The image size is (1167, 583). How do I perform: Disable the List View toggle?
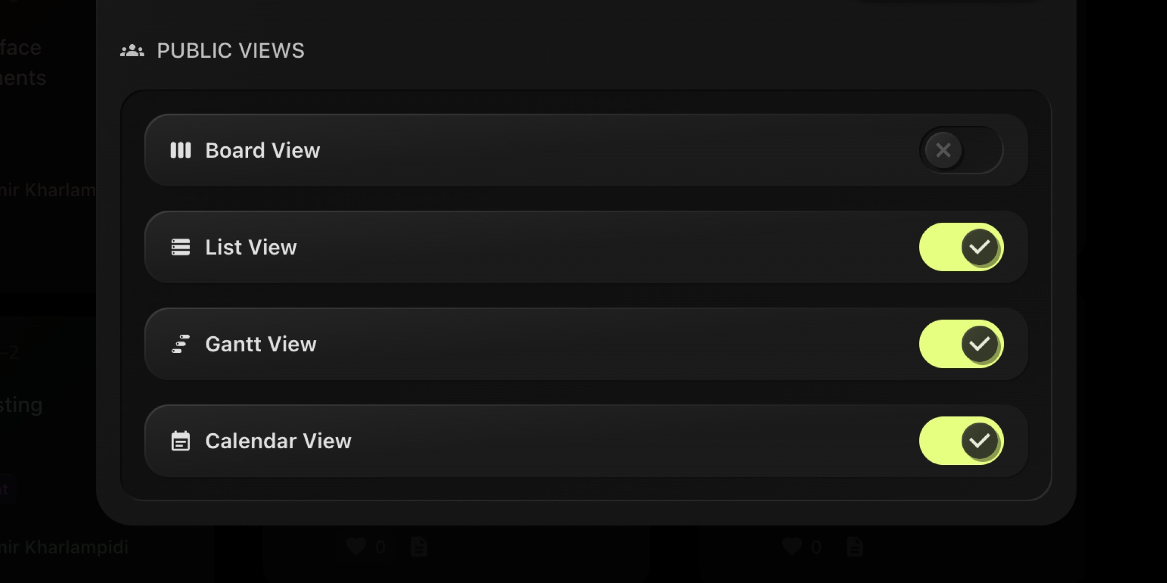point(961,247)
